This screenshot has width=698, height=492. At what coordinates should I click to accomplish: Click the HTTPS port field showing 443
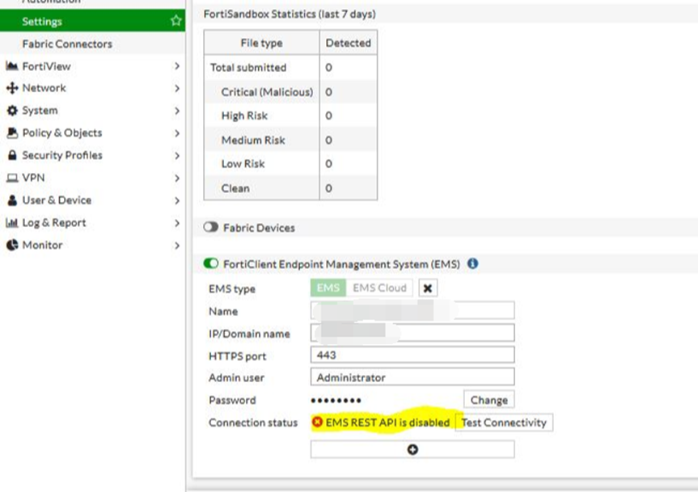(412, 355)
